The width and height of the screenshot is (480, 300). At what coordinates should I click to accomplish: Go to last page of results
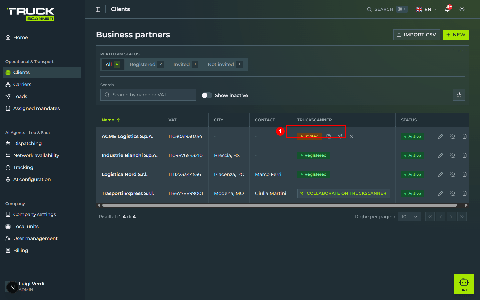coord(462,217)
